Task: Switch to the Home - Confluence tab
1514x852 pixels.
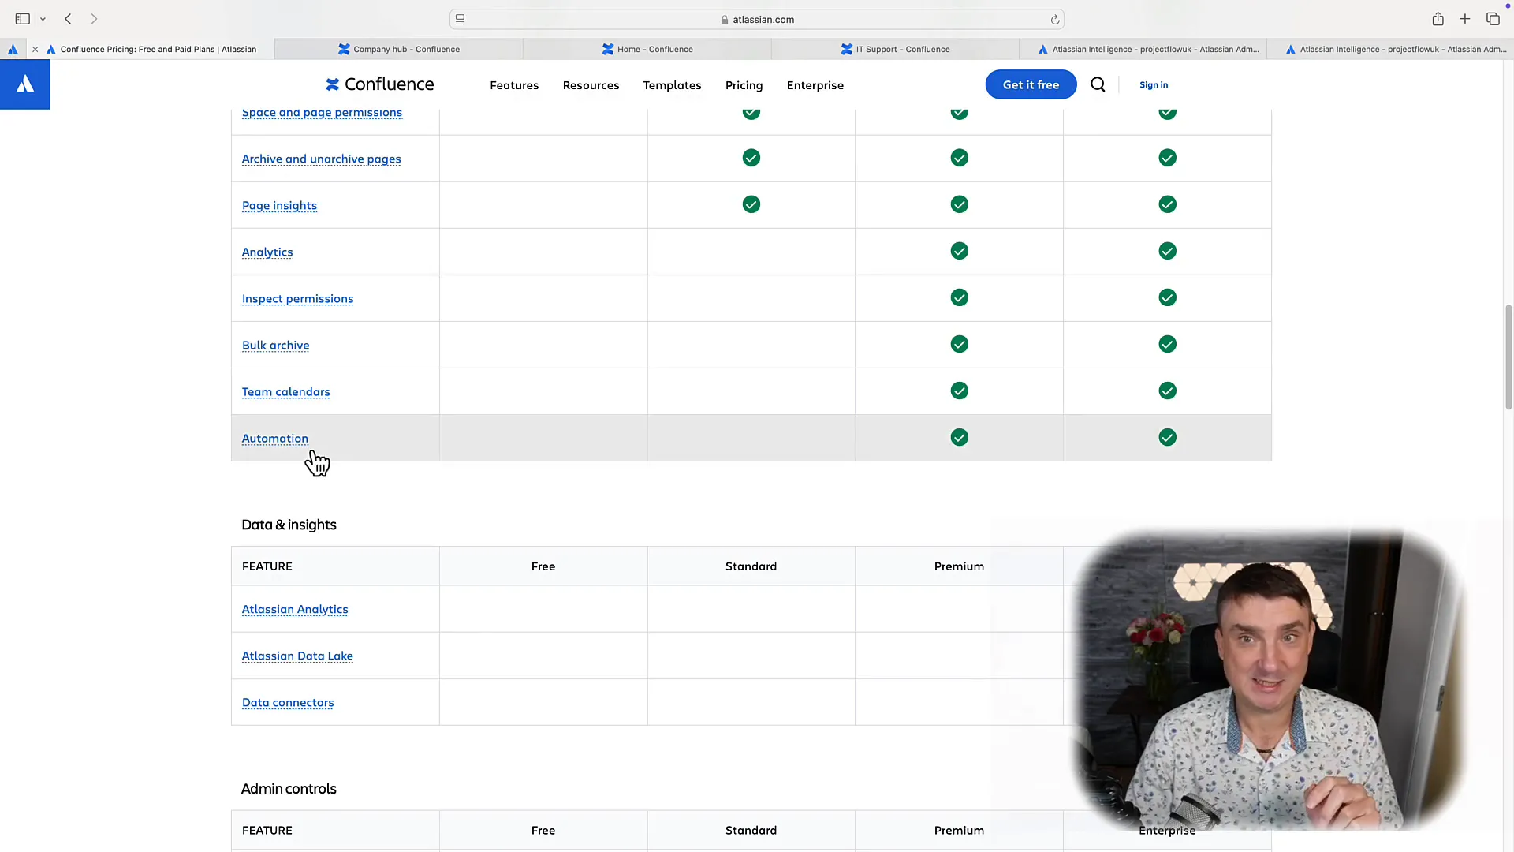Action: pos(647,49)
